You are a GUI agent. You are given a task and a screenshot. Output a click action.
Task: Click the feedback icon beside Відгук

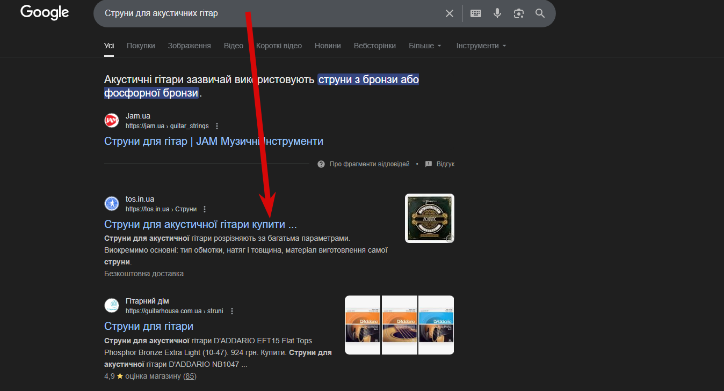pos(429,164)
